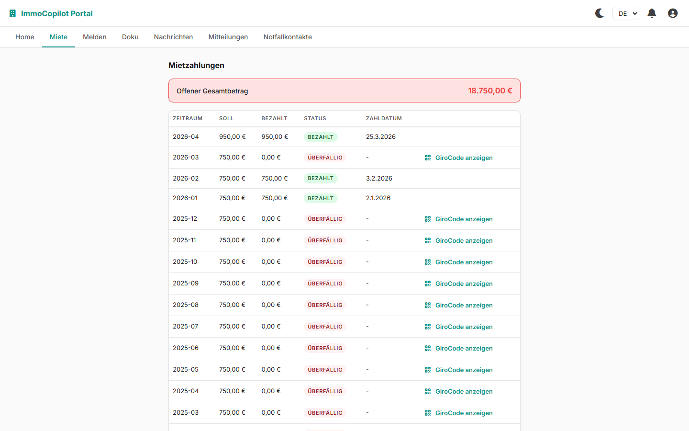Click the ImmoCopilot Portal building logo icon
Image resolution: width=689 pixels, height=431 pixels.
point(13,13)
